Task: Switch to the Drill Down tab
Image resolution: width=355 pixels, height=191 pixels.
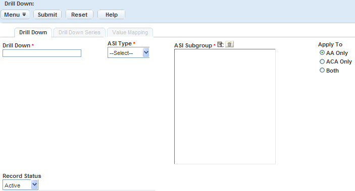Action: coord(33,33)
